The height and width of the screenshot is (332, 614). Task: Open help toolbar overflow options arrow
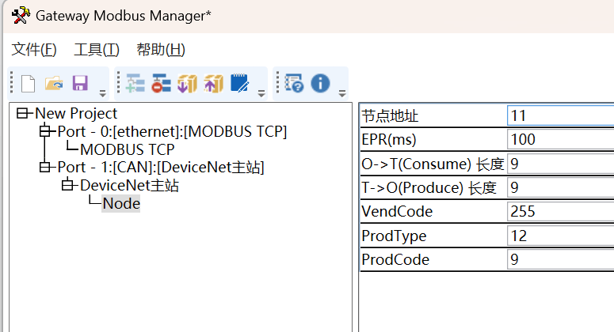click(341, 93)
